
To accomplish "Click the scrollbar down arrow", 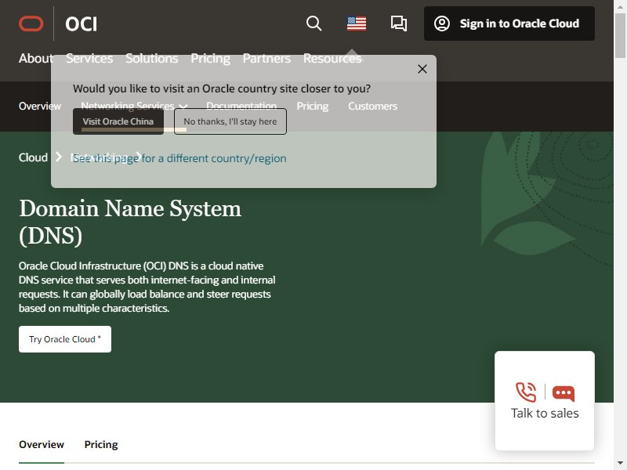I will pos(620,464).
